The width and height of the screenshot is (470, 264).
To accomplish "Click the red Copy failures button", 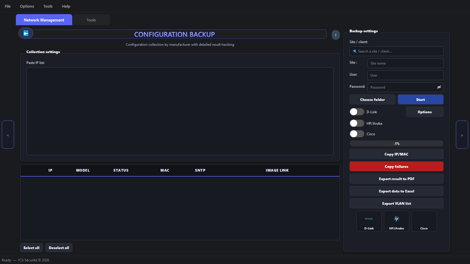I will (x=397, y=166).
